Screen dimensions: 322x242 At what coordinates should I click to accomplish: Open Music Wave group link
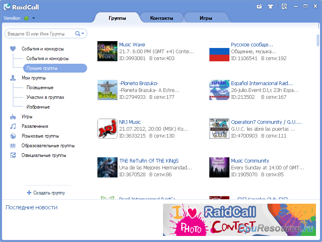point(132,44)
